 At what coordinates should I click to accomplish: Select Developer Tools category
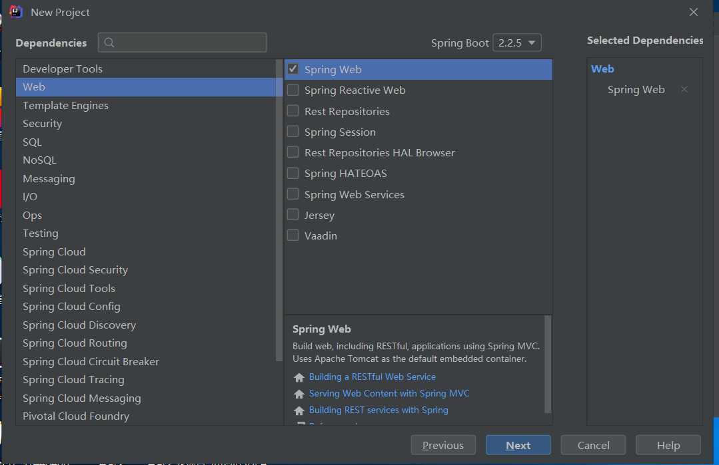(146, 69)
